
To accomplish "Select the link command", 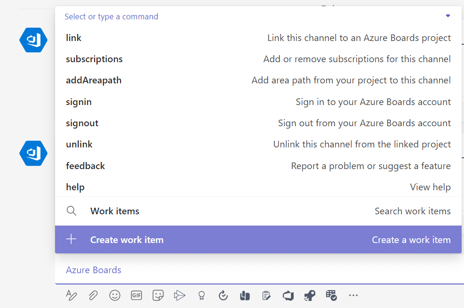I will pyautogui.click(x=258, y=38).
